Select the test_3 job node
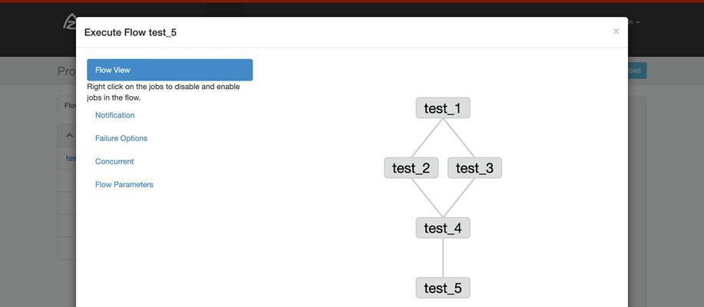 click(x=474, y=168)
